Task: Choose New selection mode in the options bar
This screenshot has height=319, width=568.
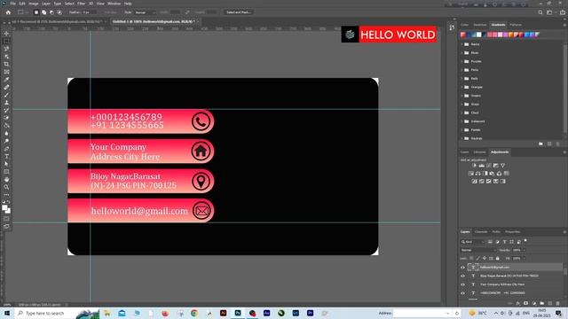Action: (36, 12)
